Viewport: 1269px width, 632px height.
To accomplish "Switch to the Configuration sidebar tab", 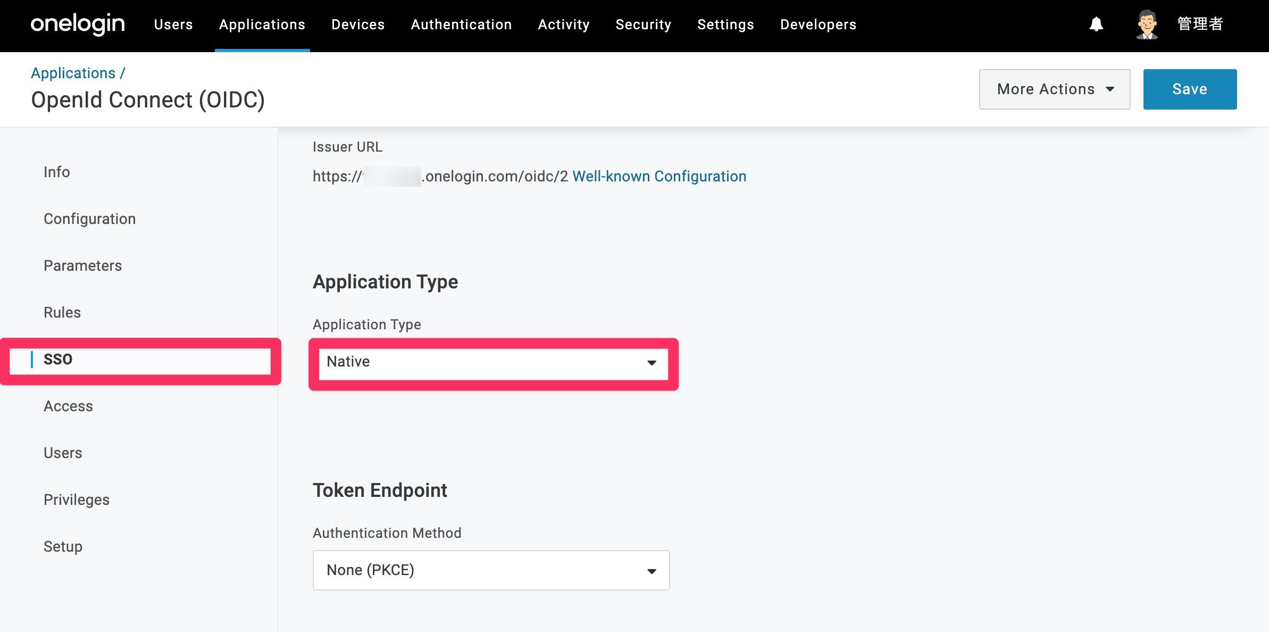I will tap(90, 219).
